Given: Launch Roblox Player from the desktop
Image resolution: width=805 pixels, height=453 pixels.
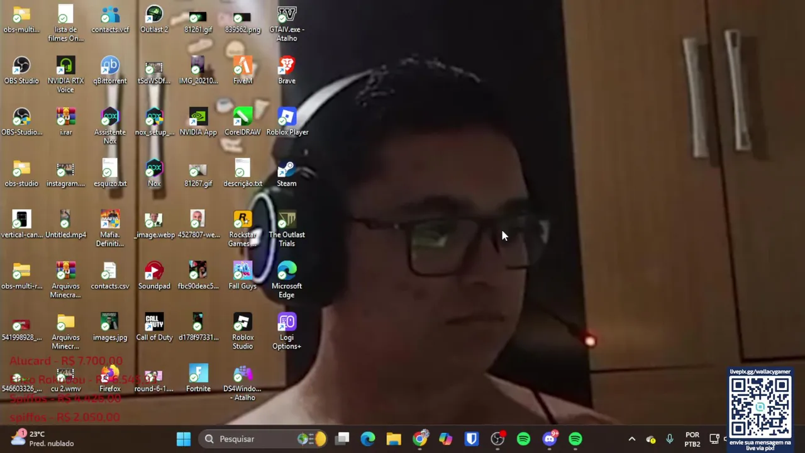Looking at the screenshot, I should pyautogui.click(x=287, y=122).
